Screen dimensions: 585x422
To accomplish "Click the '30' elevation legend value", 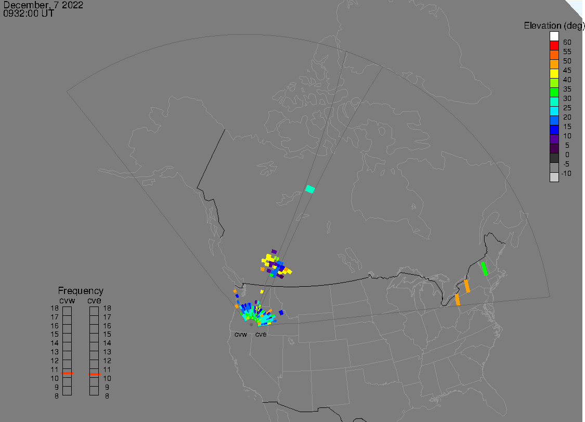I will [x=567, y=98].
